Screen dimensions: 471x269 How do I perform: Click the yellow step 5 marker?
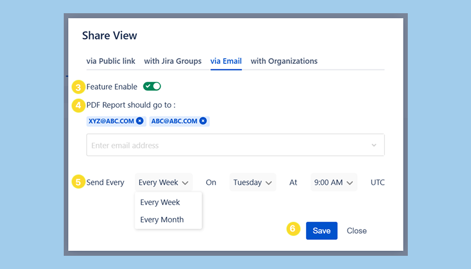(79, 182)
